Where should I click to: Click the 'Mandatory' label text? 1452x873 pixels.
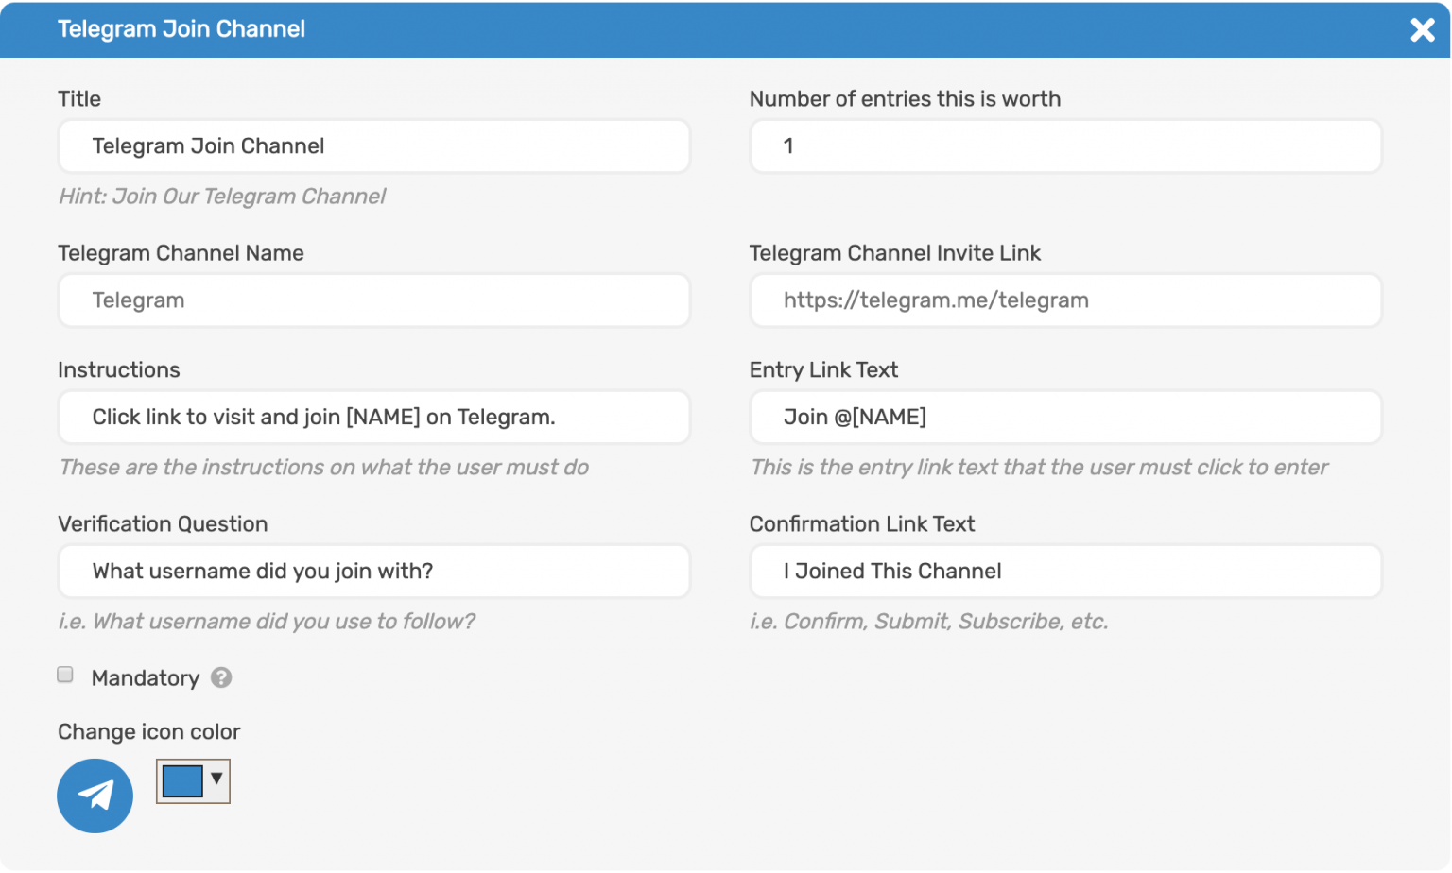(146, 678)
